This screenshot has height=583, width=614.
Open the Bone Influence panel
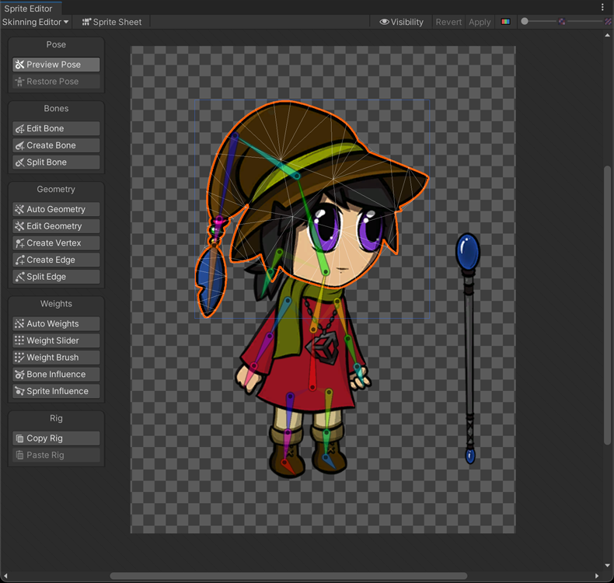click(56, 375)
